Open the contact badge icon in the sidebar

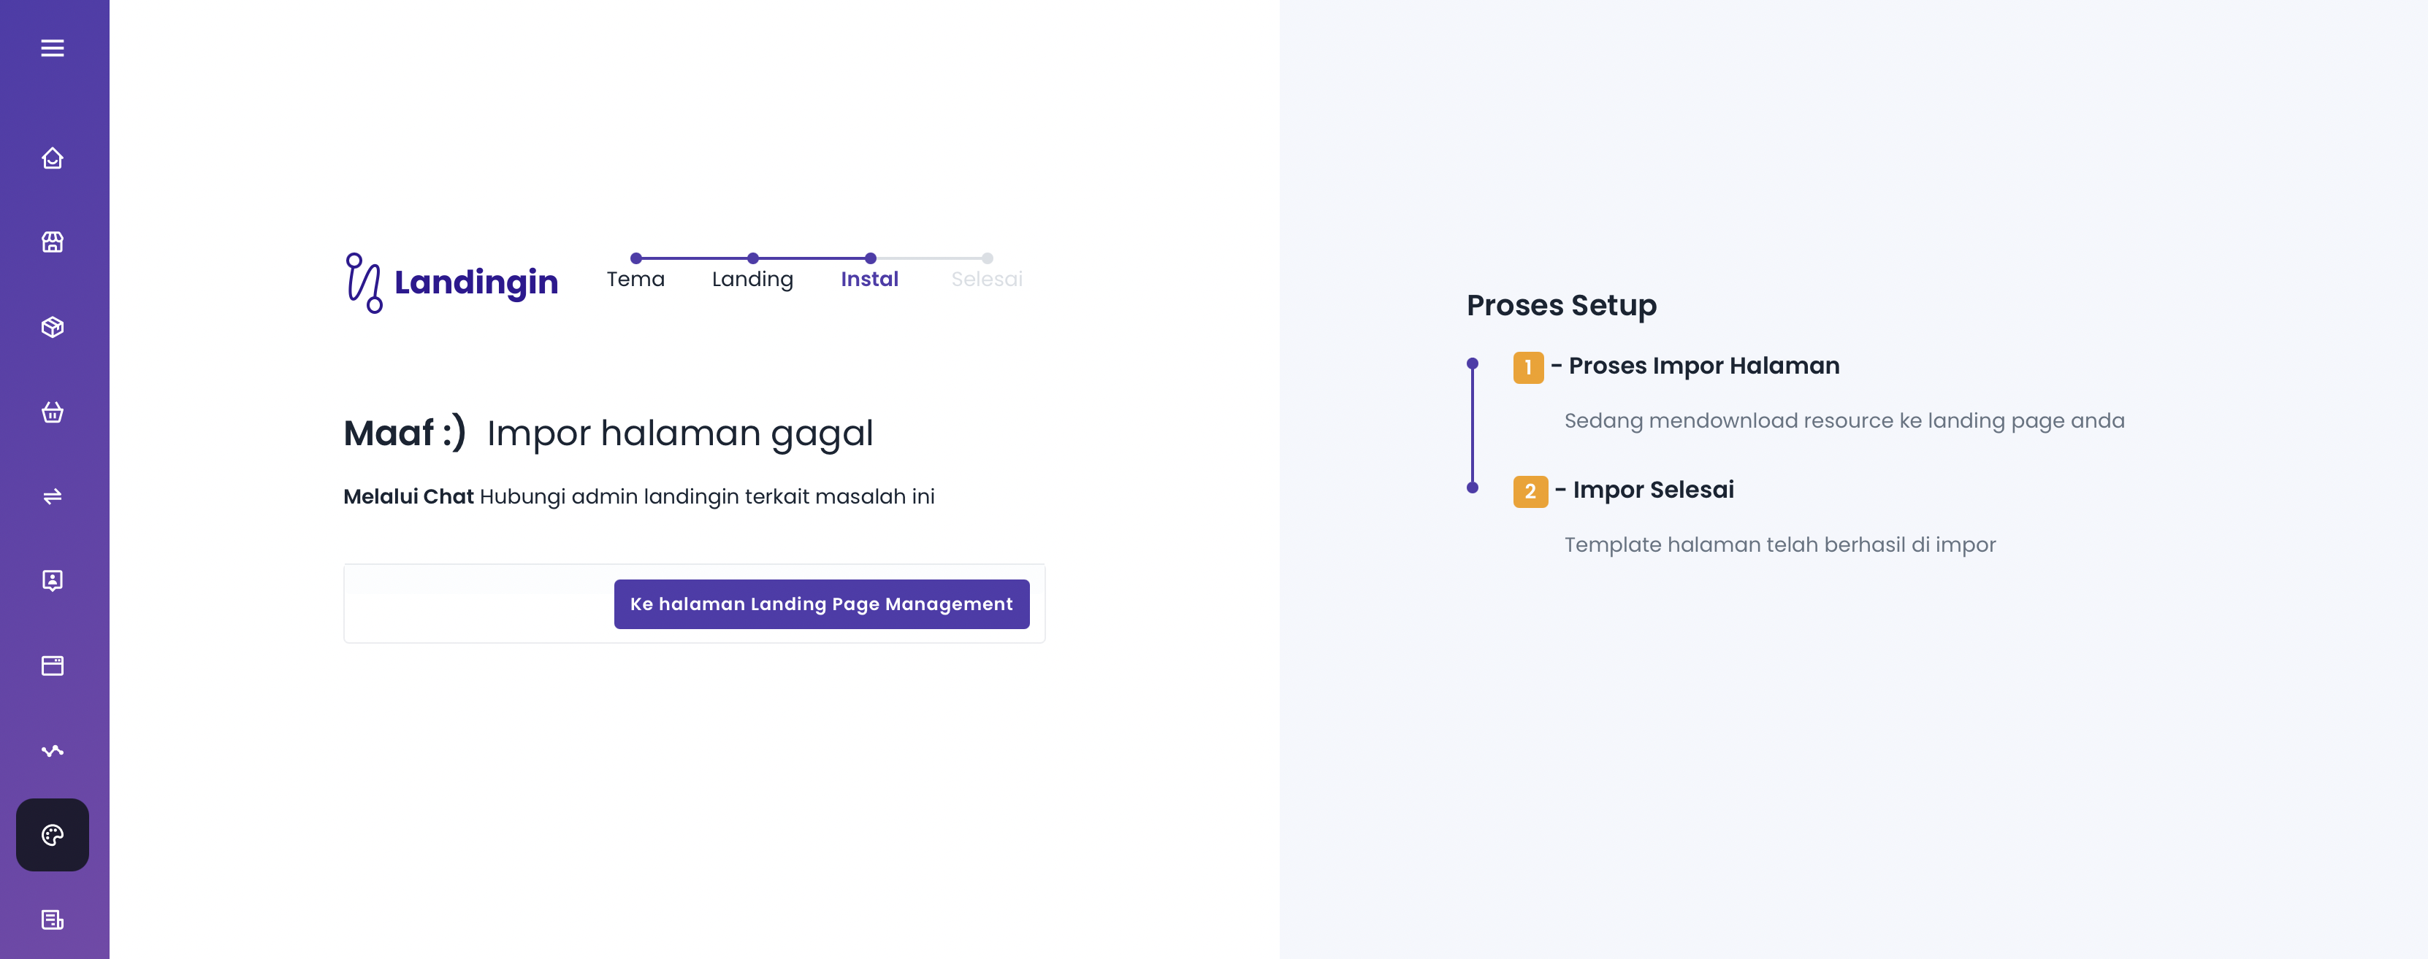point(53,580)
